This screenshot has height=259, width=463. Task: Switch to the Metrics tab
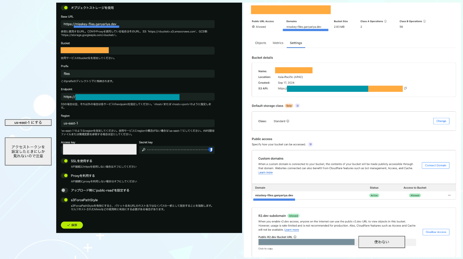(278, 43)
